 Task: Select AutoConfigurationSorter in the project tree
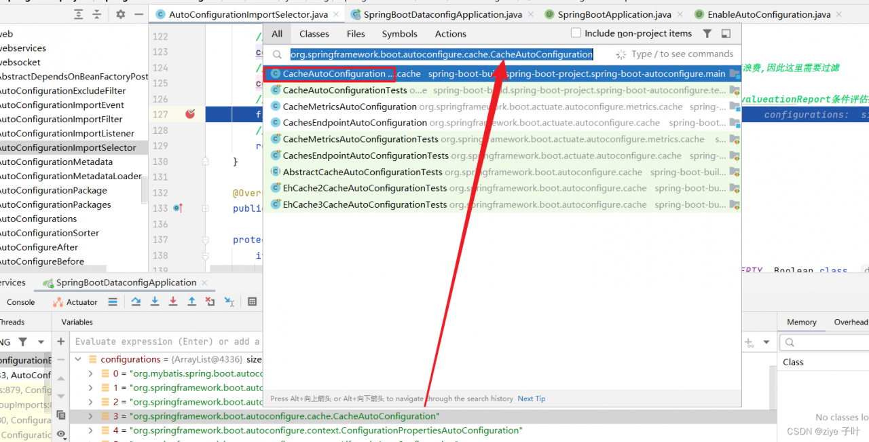[x=49, y=233]
